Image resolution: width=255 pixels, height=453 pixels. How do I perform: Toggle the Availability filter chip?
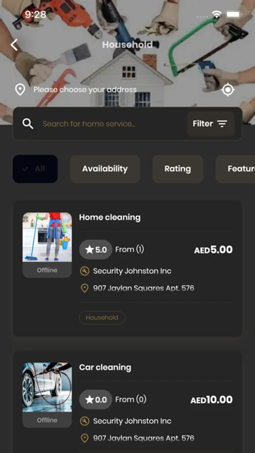tap(105, 169)
